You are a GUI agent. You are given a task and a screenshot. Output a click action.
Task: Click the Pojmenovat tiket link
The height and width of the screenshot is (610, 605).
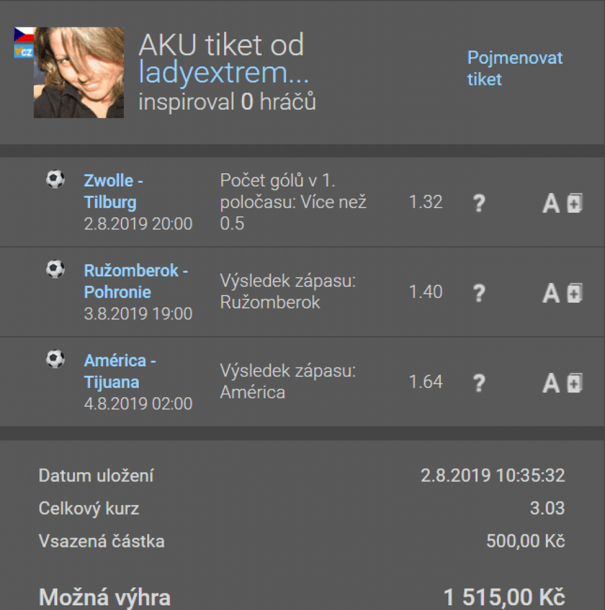514,69
